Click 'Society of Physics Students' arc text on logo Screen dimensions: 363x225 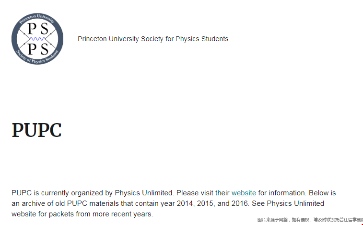point(37,58)
